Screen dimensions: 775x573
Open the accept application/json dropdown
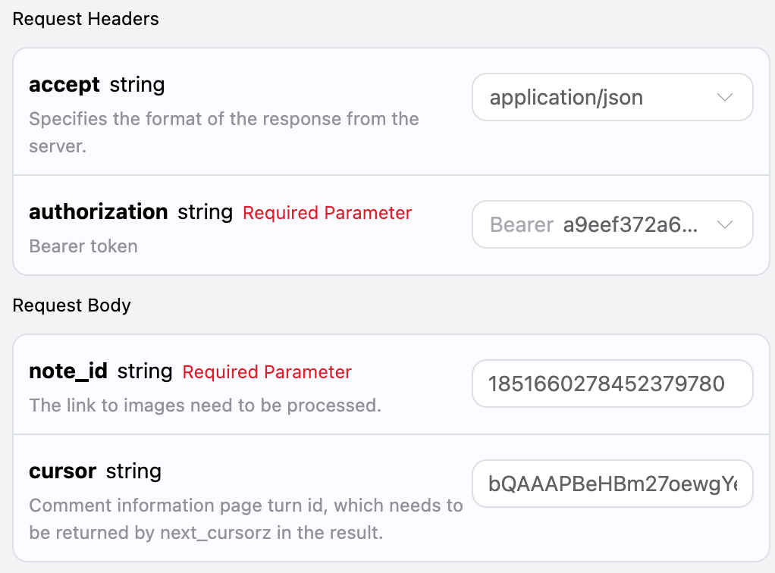599,97
